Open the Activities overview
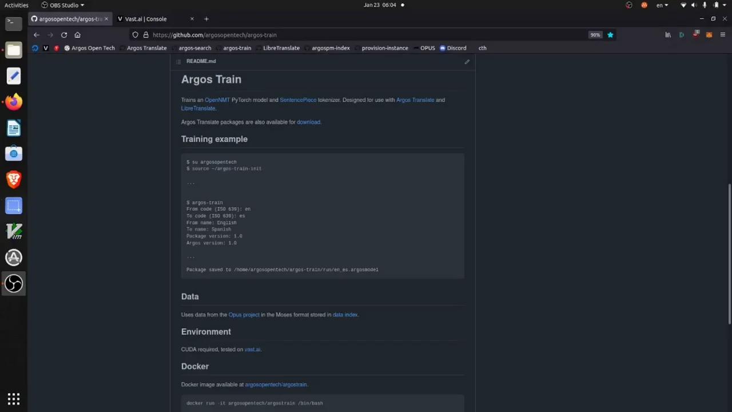Image resolution: width=732 pixels, height=412 pixels. coord(16,5)
